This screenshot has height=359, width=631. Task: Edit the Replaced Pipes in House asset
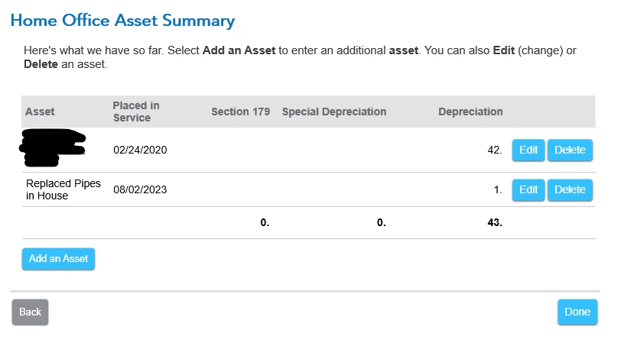(x=528, y=189)
